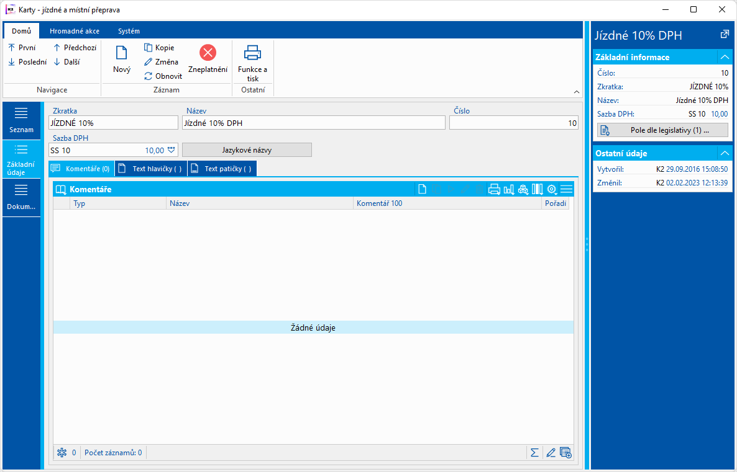Click into the Číslo field
The image size is (737, 472).
point(514,123)
